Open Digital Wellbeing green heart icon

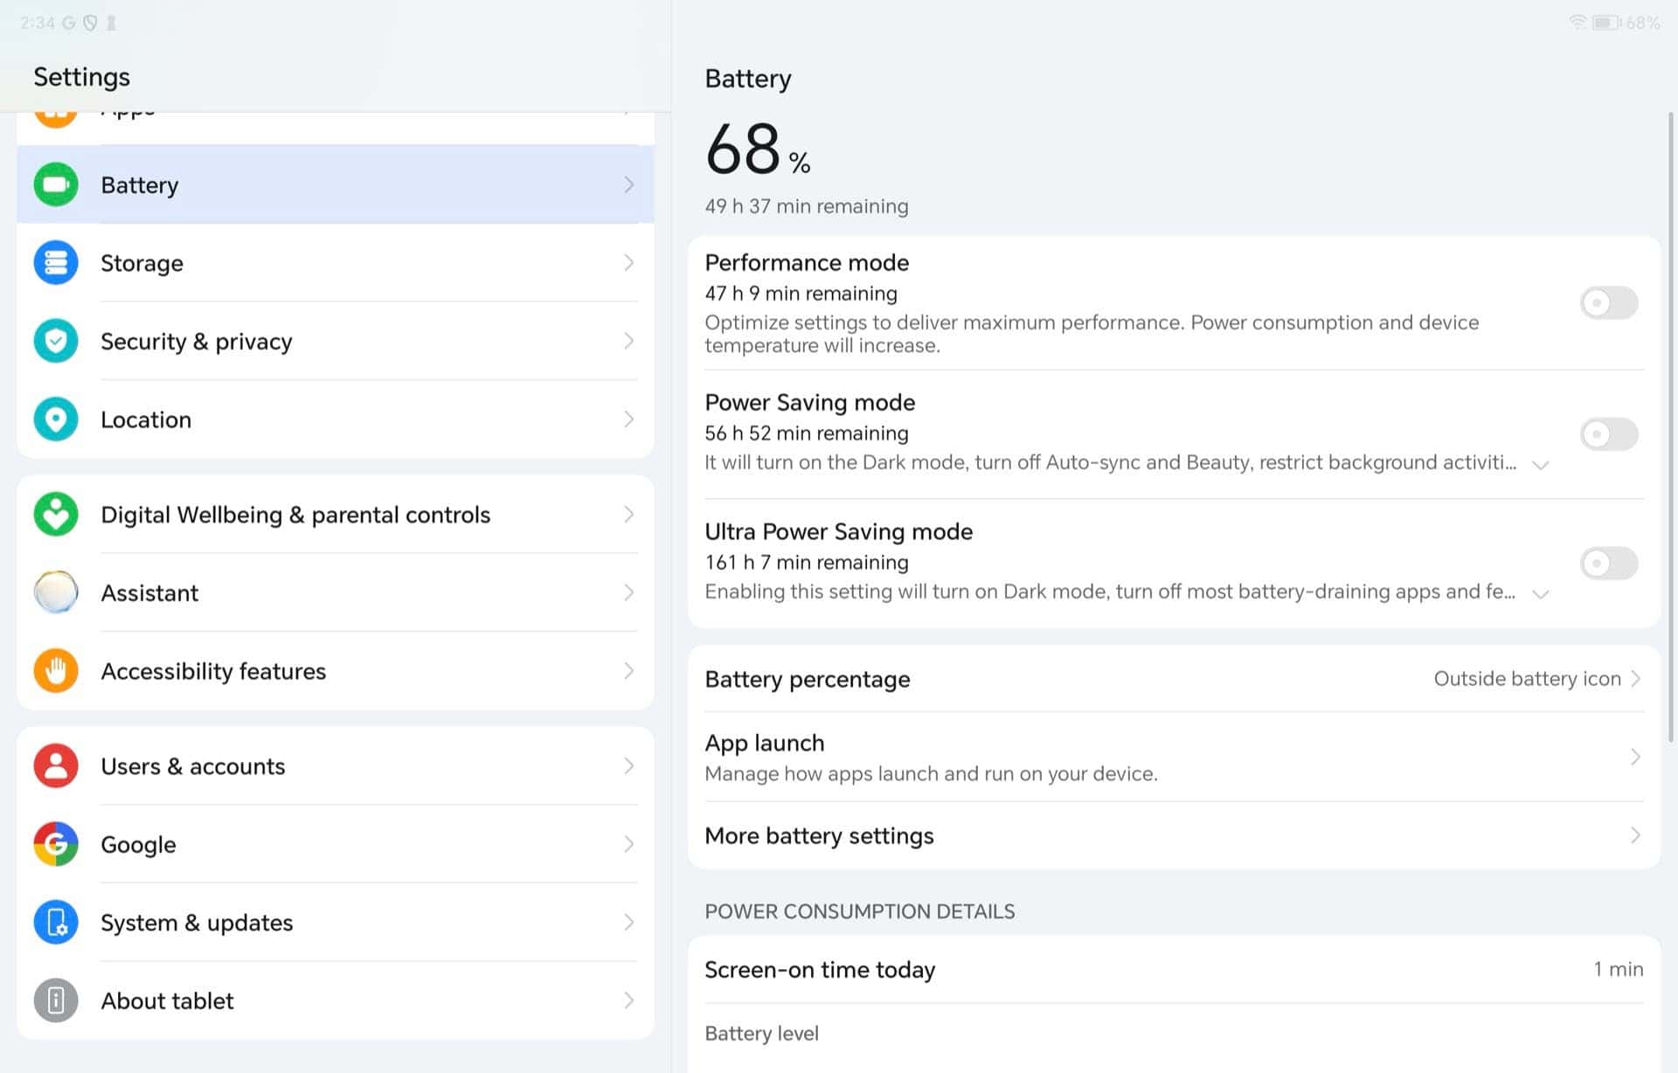pyautogui.click(x=56, y=515)
